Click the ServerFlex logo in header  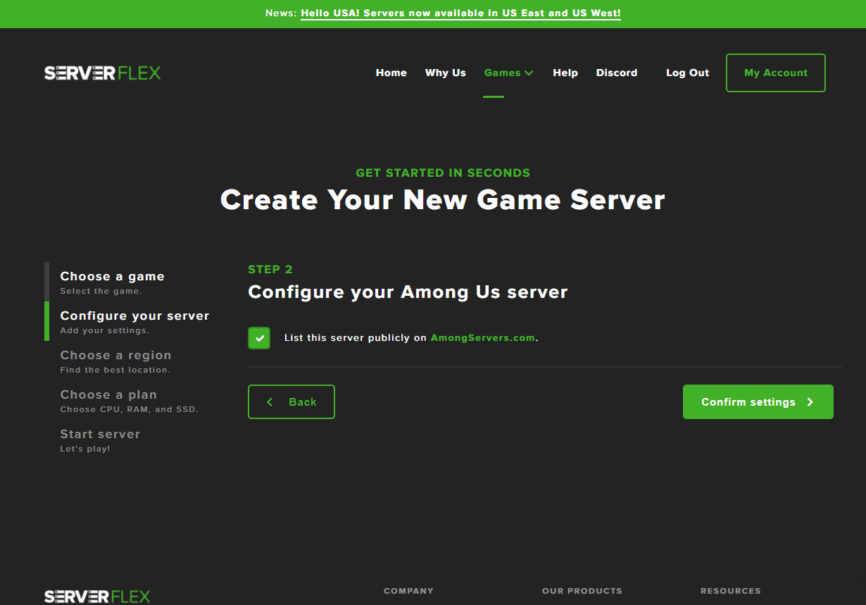103,73
